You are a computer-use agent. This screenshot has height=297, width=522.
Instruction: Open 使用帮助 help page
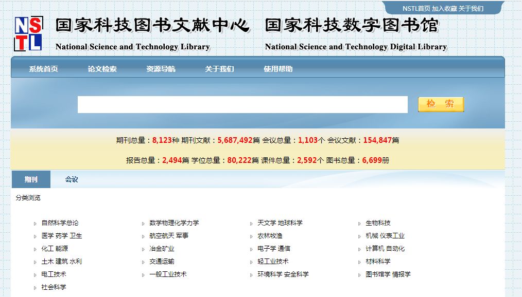278,69
